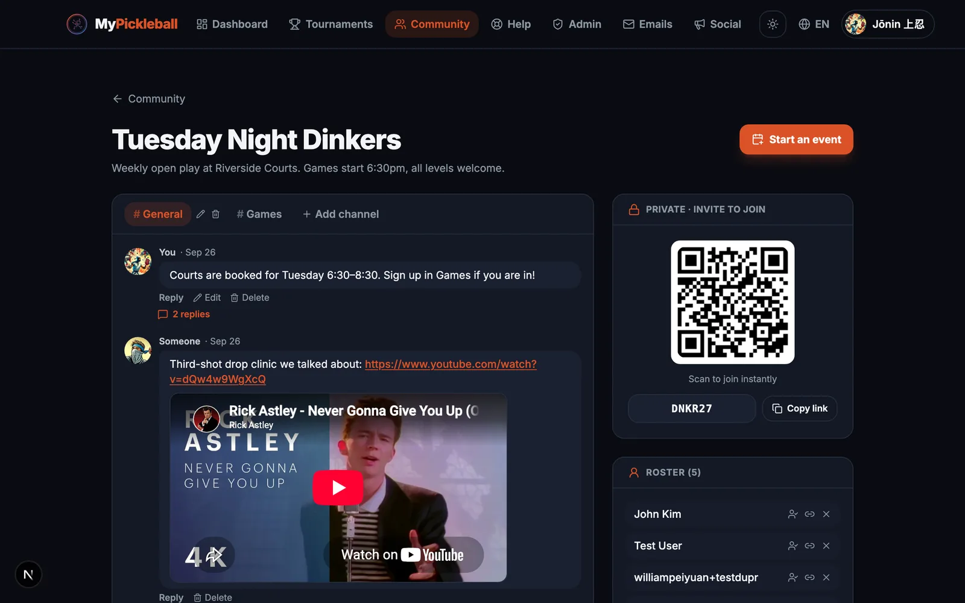
Task: Select the Community nav tab
Action: (432, 24)
